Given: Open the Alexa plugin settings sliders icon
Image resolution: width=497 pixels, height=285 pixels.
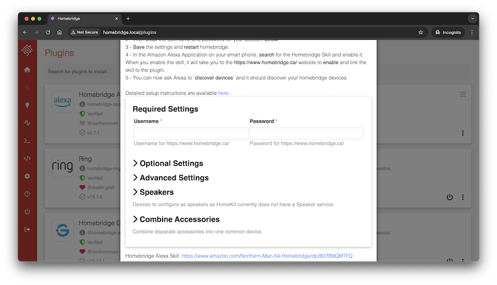Looking at the screenshot, I should (463, 94).
